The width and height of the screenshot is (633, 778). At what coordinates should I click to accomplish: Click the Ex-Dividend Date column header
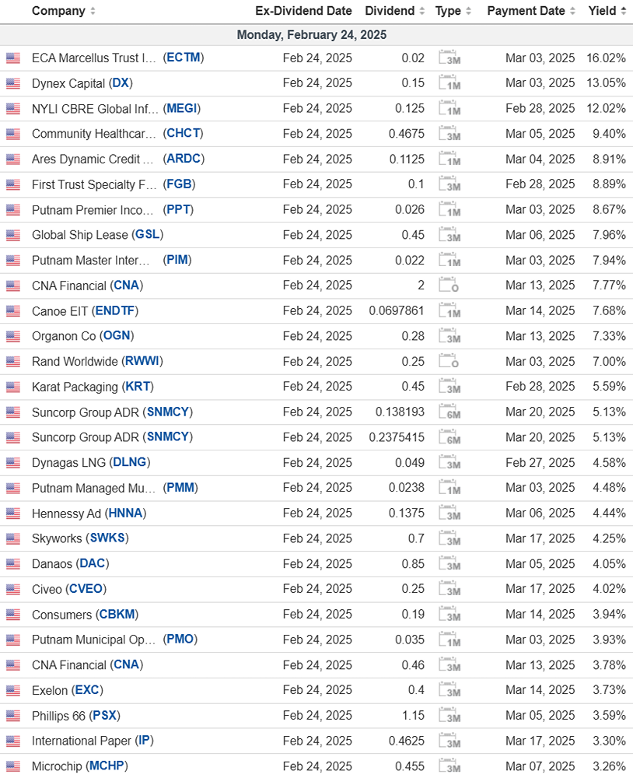coord(303,11)
